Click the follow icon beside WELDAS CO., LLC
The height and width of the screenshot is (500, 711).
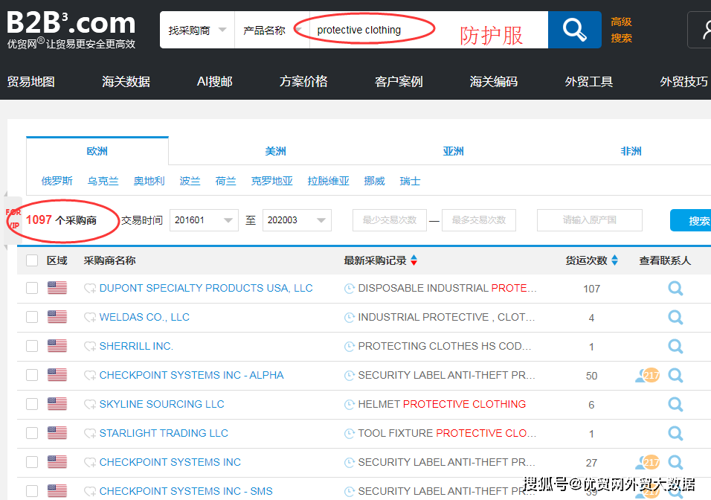coord(90,318)
